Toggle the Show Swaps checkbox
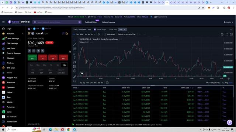236x132 pixels. point(95,29)
